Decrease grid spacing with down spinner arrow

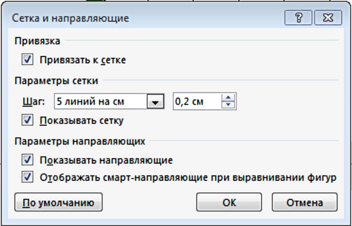229,105
